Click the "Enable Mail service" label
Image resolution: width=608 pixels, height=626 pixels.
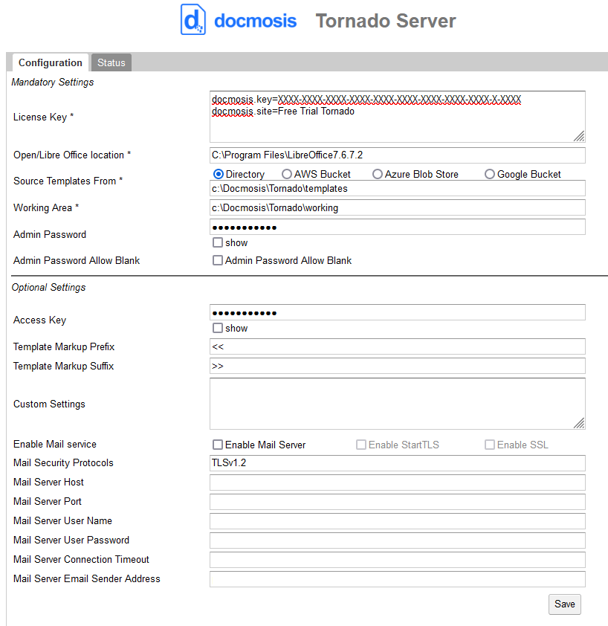click(55, 444)
